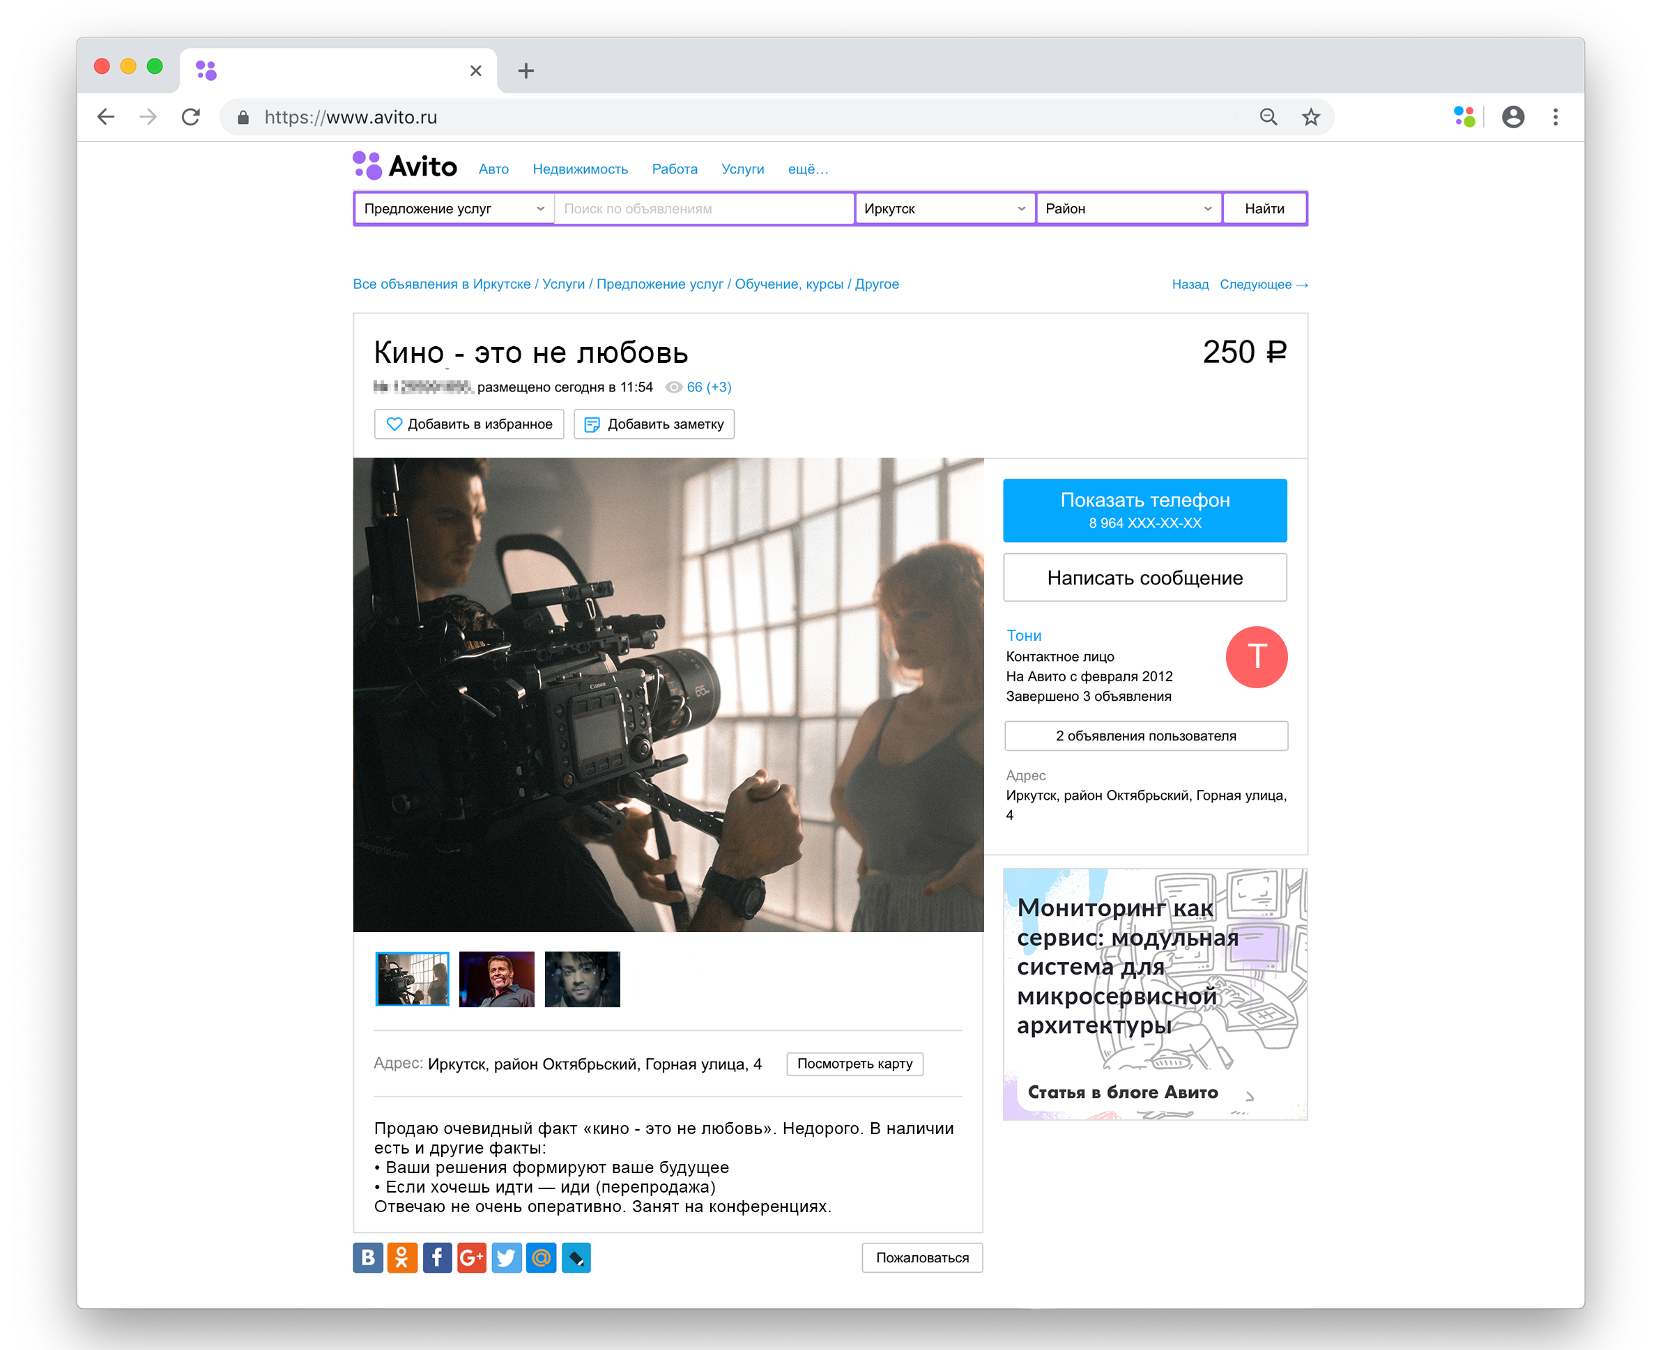Share via Google Plus icon

click(x=472, y=1257)
